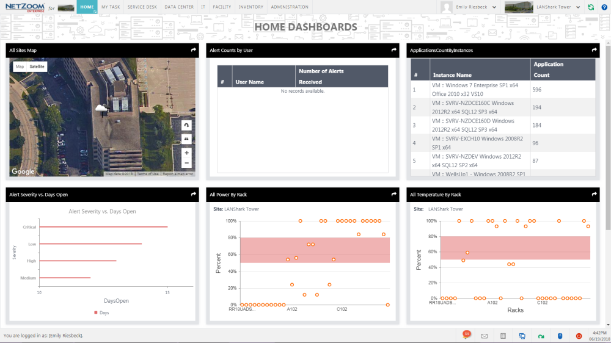Click the cloud site marker on map
Viewport: 611px width, 343px height.
(x=101, y=108)
